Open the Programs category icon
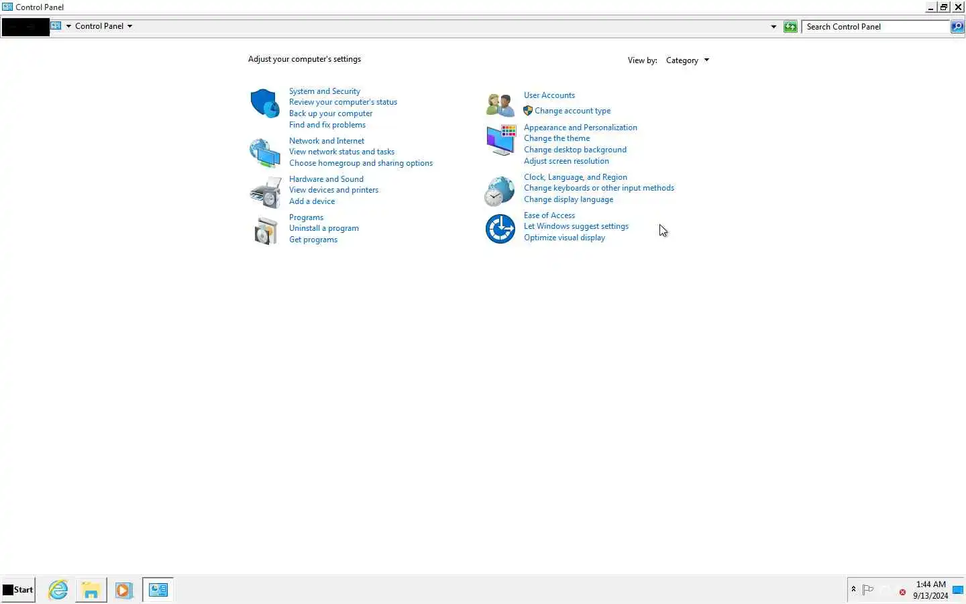Screen dimensions: 966x604 point(266,231)
